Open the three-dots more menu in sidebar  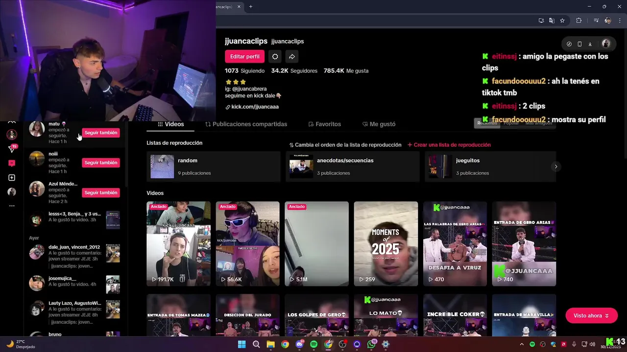pos(12,206)
